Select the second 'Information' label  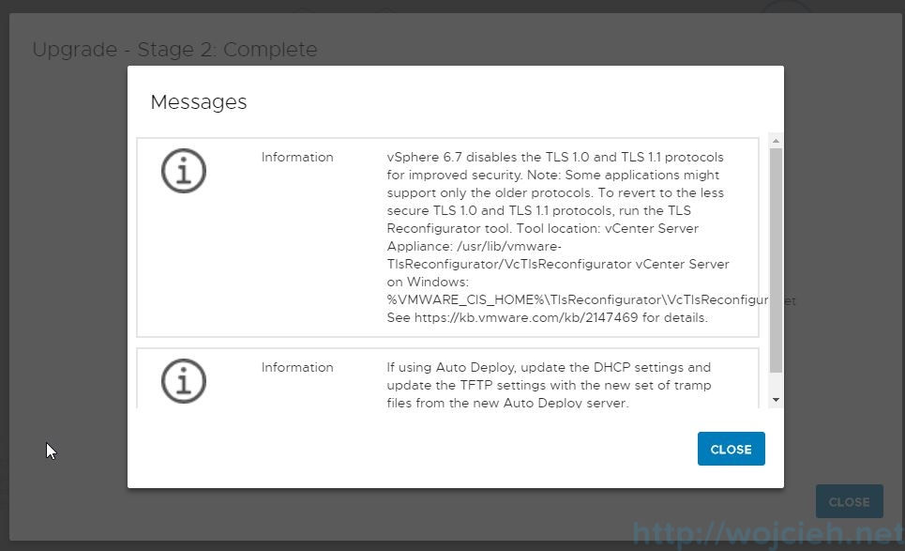(x=297, y=367)
